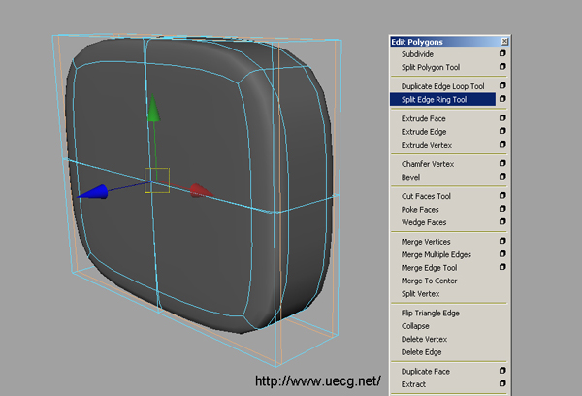Open Extract option box
Viewport: 582px width, 396px height.
(502, 383)
